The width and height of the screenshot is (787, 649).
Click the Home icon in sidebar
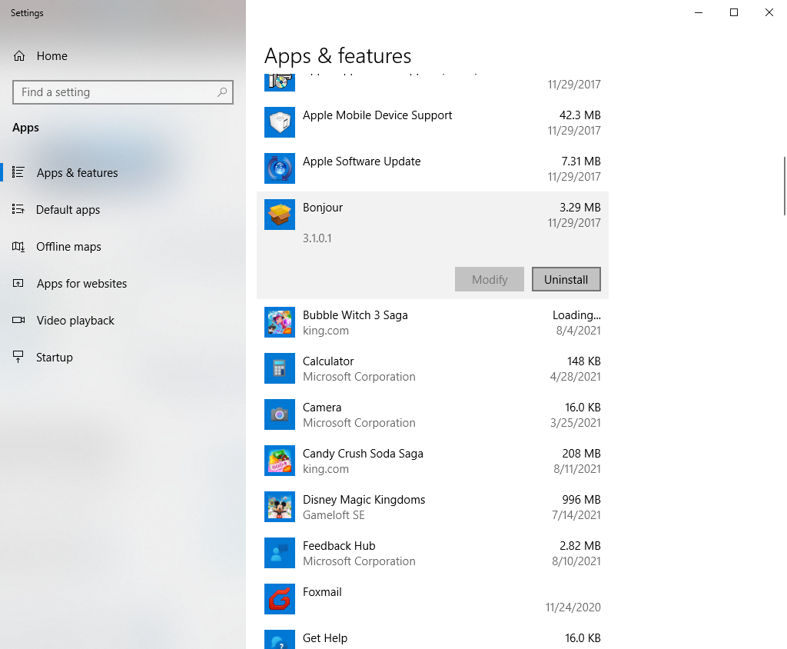coord(19,56)
